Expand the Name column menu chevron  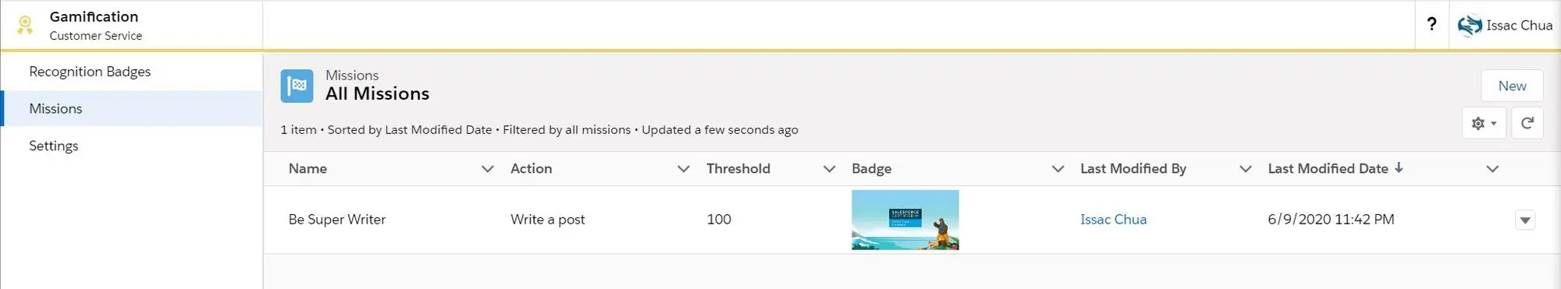point(487,169)
